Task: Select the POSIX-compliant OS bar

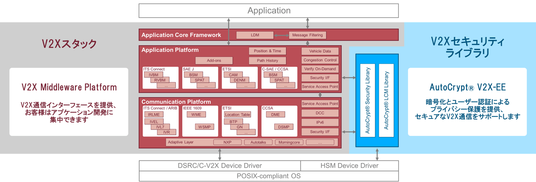Action: [x=268, y=176]
